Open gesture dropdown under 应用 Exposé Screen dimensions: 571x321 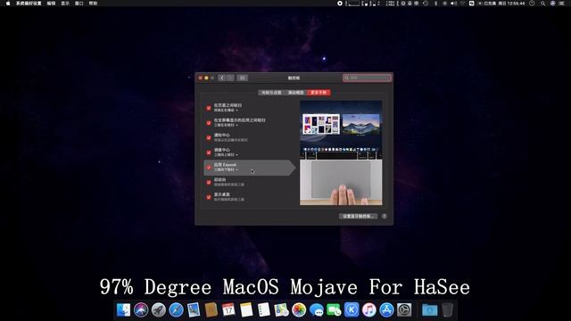pos(226,170)
